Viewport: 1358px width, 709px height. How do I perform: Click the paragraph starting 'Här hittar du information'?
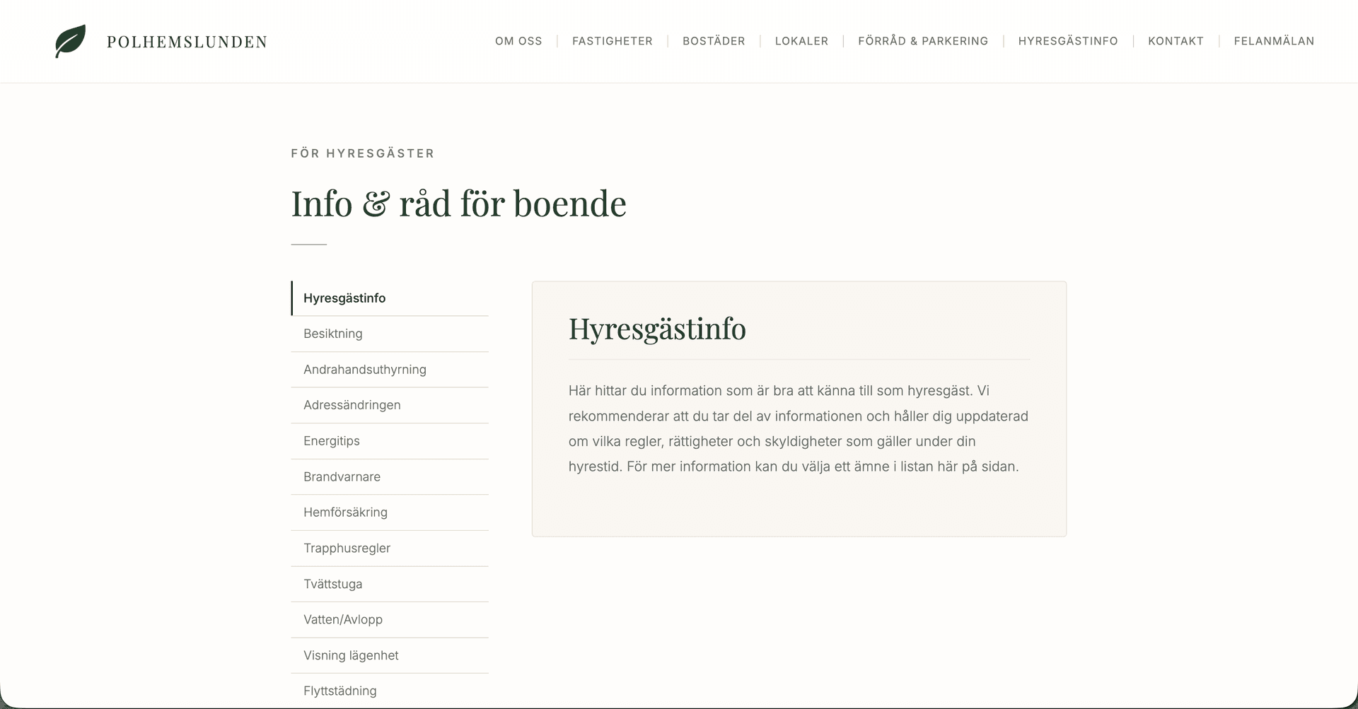coord(799,428)
